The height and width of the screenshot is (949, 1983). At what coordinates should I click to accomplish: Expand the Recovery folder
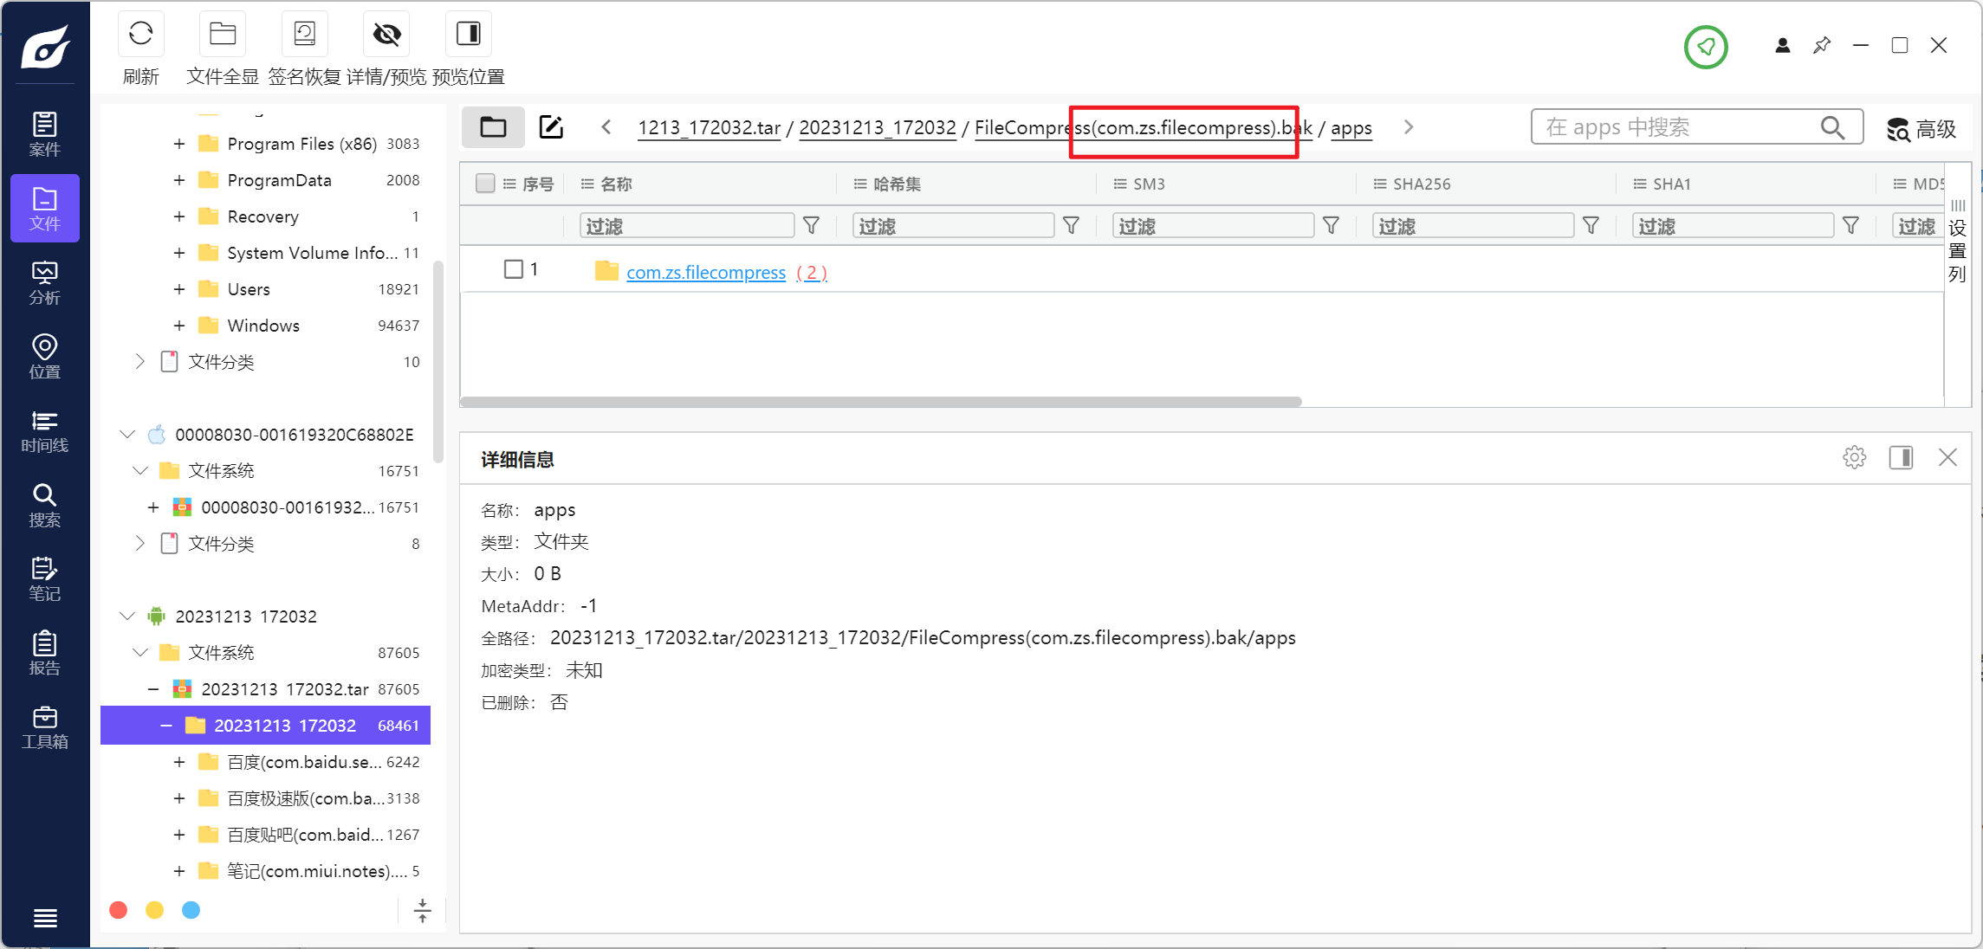pos(178,216)
